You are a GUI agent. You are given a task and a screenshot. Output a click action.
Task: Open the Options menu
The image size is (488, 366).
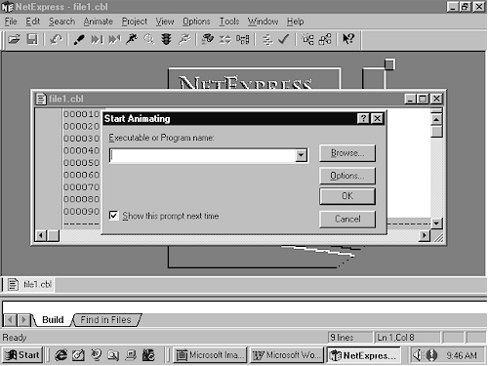(x=196, y=21)
